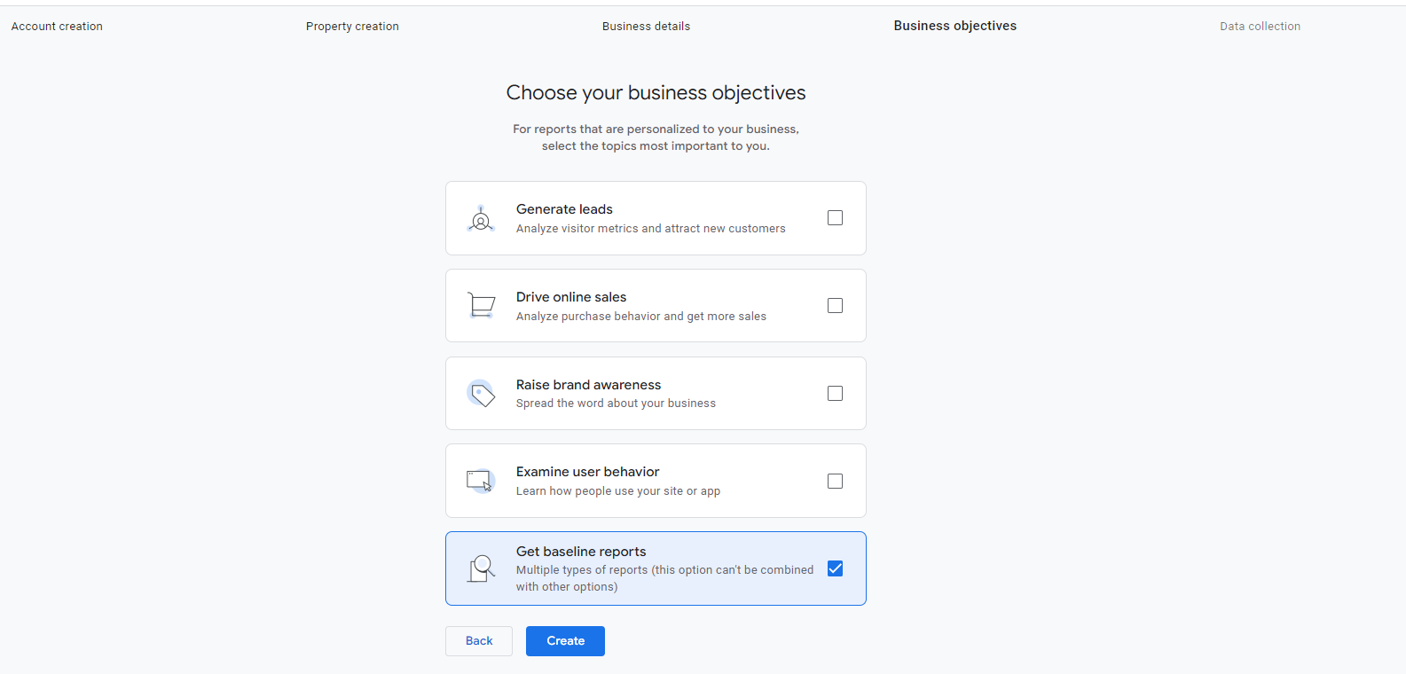This screenshot has height=674, width=1406.
Task: Click the "Learn how people use your site" description
Action: 617,491
